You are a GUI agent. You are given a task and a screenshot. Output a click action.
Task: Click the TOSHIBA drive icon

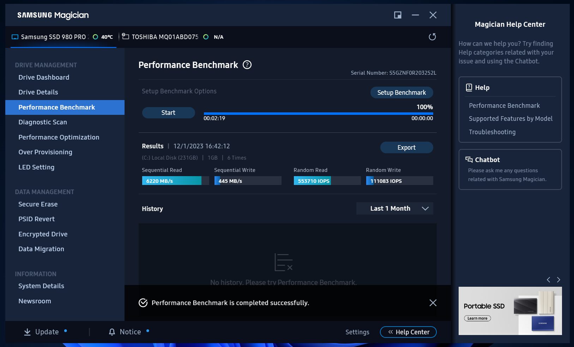125,36
